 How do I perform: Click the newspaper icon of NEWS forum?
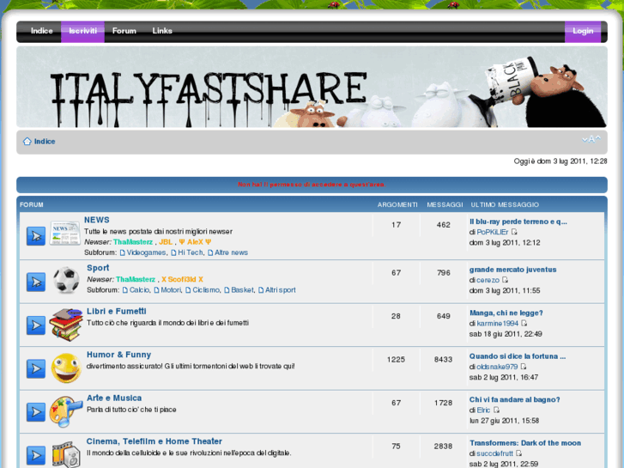[65, 233]
